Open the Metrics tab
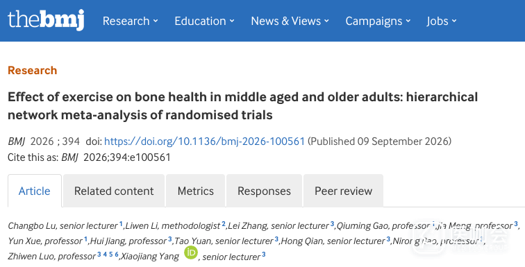525x267 pixels. coord(196,191)
